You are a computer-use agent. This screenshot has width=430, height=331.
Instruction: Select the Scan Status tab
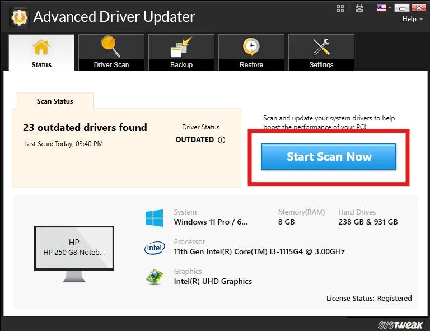tap(55, 101)
